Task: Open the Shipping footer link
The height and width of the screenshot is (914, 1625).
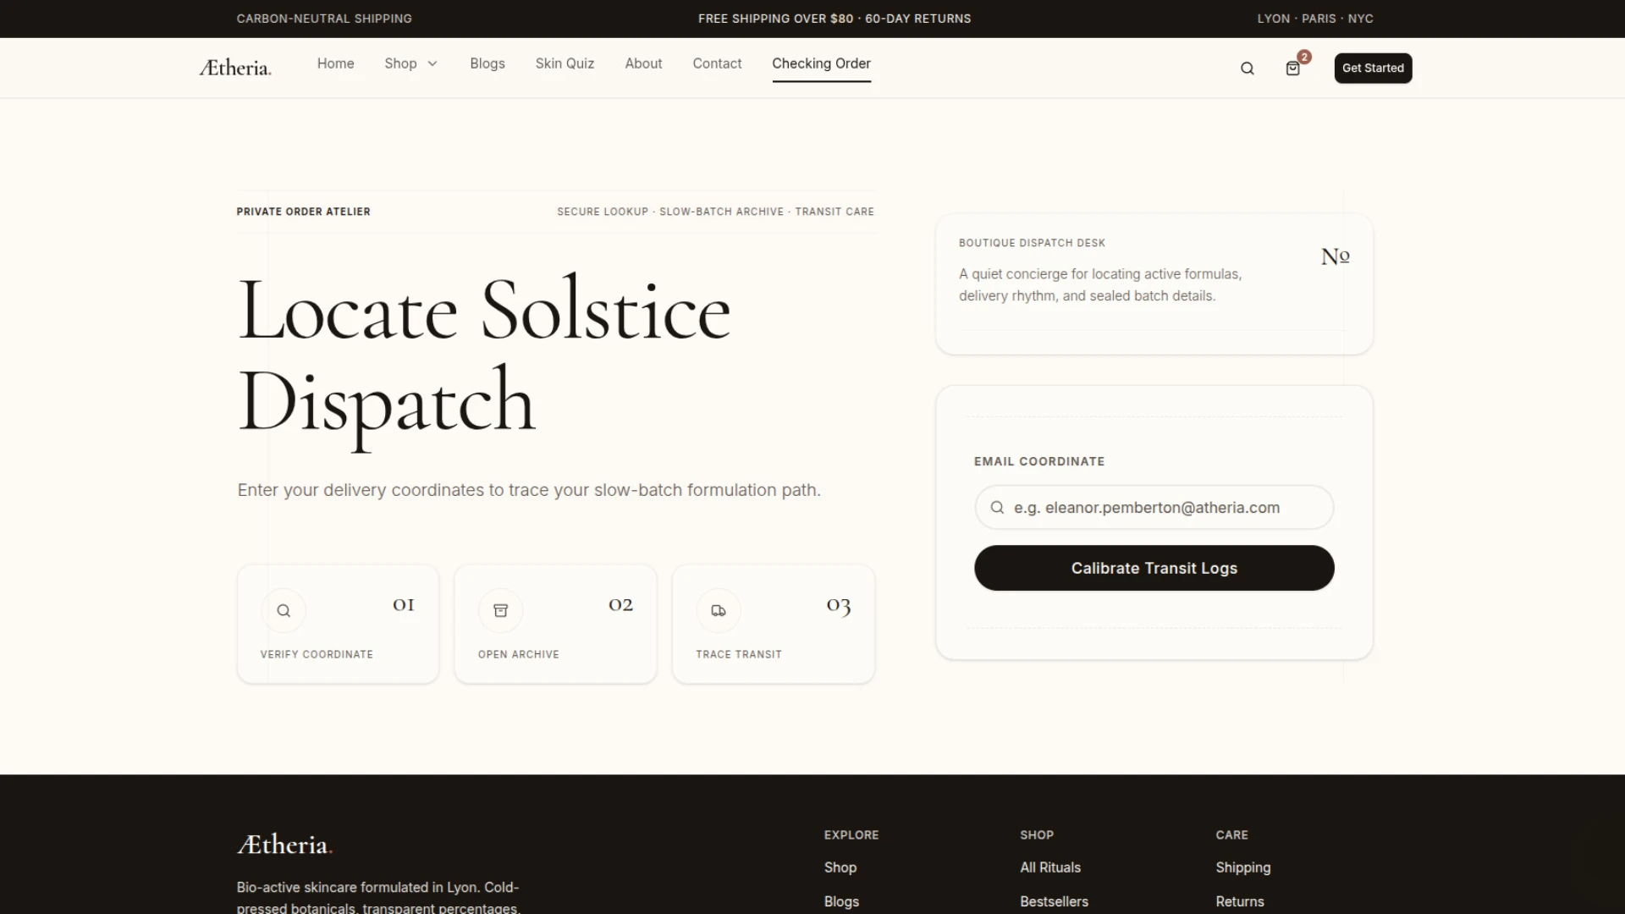Action: 1243,867
